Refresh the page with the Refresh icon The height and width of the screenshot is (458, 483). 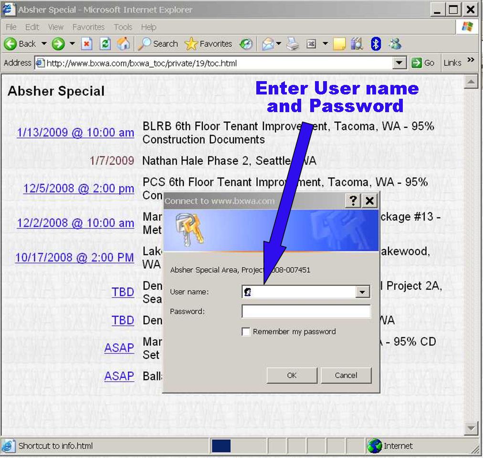(105, 44)
